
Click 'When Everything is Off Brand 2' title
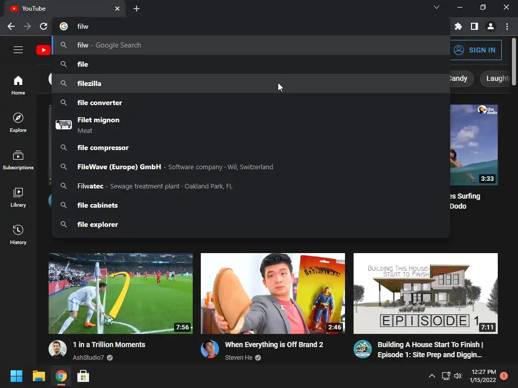click(274, 345)
